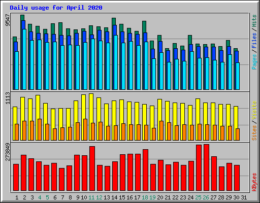Click the 'Pages' legend label

[254, 62]
